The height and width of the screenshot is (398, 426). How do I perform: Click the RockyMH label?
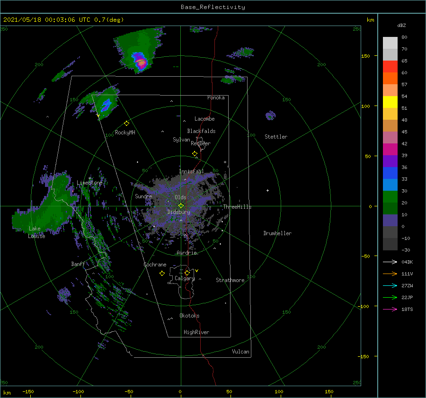(125, 133)
